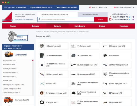
Task: Click shaft image of 22.Валы карданные МАЗ
Action: coord(73,65)
